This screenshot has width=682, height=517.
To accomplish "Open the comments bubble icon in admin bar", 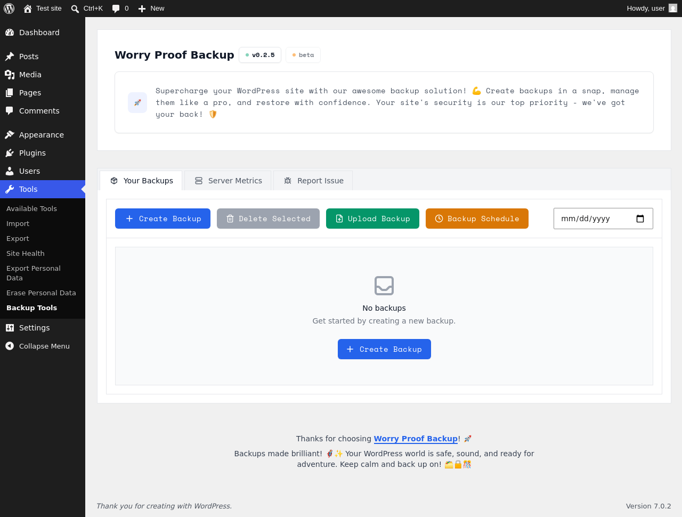I will pyautogui.click(x=116, y=9).
